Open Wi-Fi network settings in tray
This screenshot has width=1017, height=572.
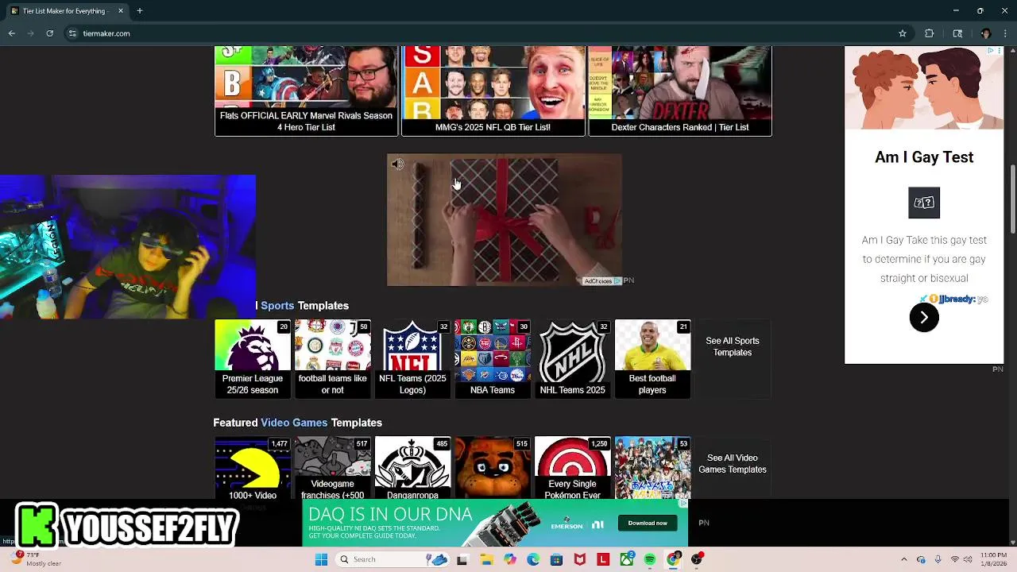coord(955,559)
